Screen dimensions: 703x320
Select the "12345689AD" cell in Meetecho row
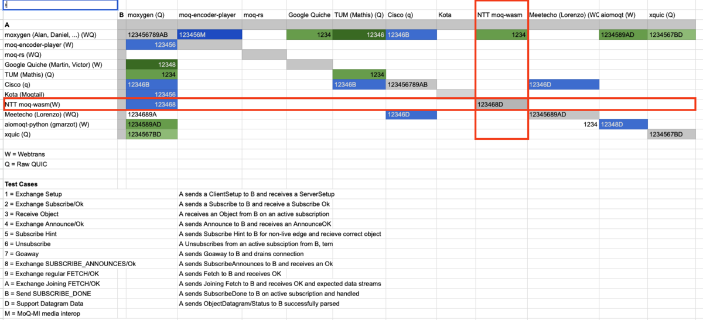(x=564, y=115)
